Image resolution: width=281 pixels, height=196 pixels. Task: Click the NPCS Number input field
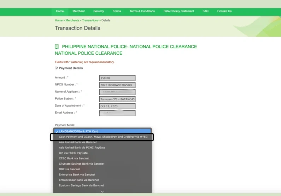117,85
